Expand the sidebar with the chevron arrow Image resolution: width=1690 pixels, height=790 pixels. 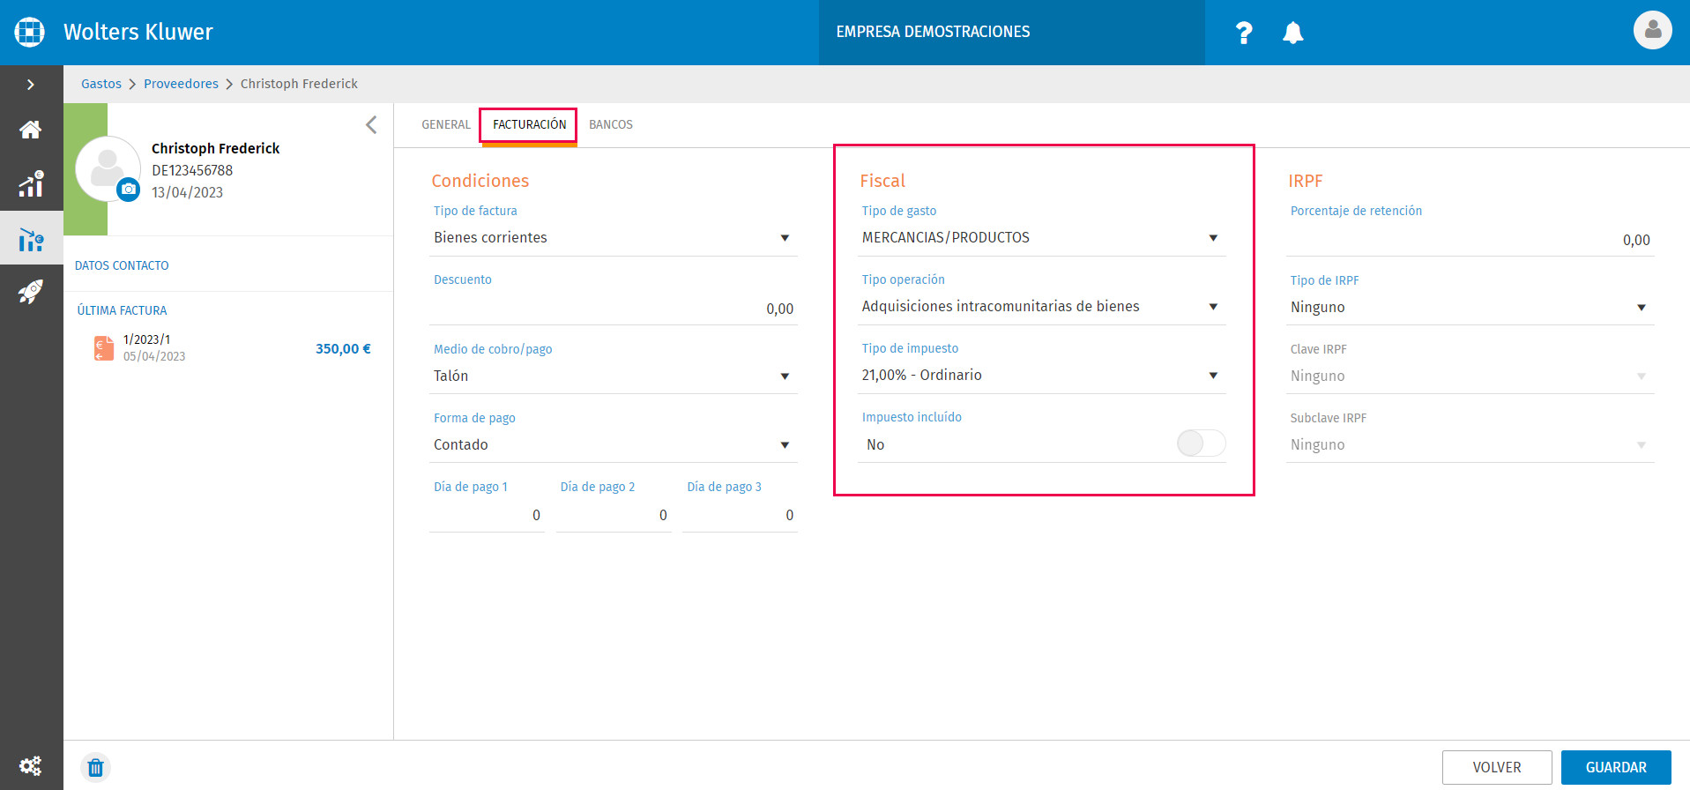(x=31, y=85)
